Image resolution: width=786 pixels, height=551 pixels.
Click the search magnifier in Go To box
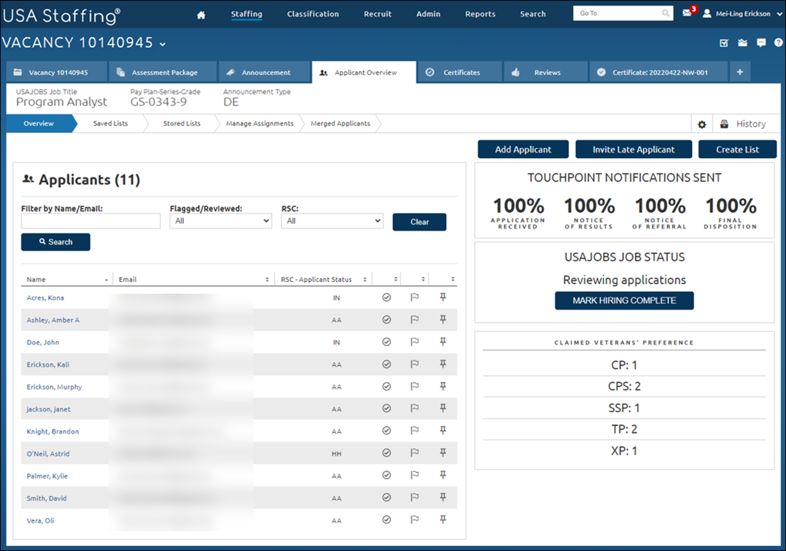coord(665,13)
